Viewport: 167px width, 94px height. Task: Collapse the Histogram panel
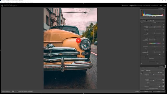[x=164, y=8]
